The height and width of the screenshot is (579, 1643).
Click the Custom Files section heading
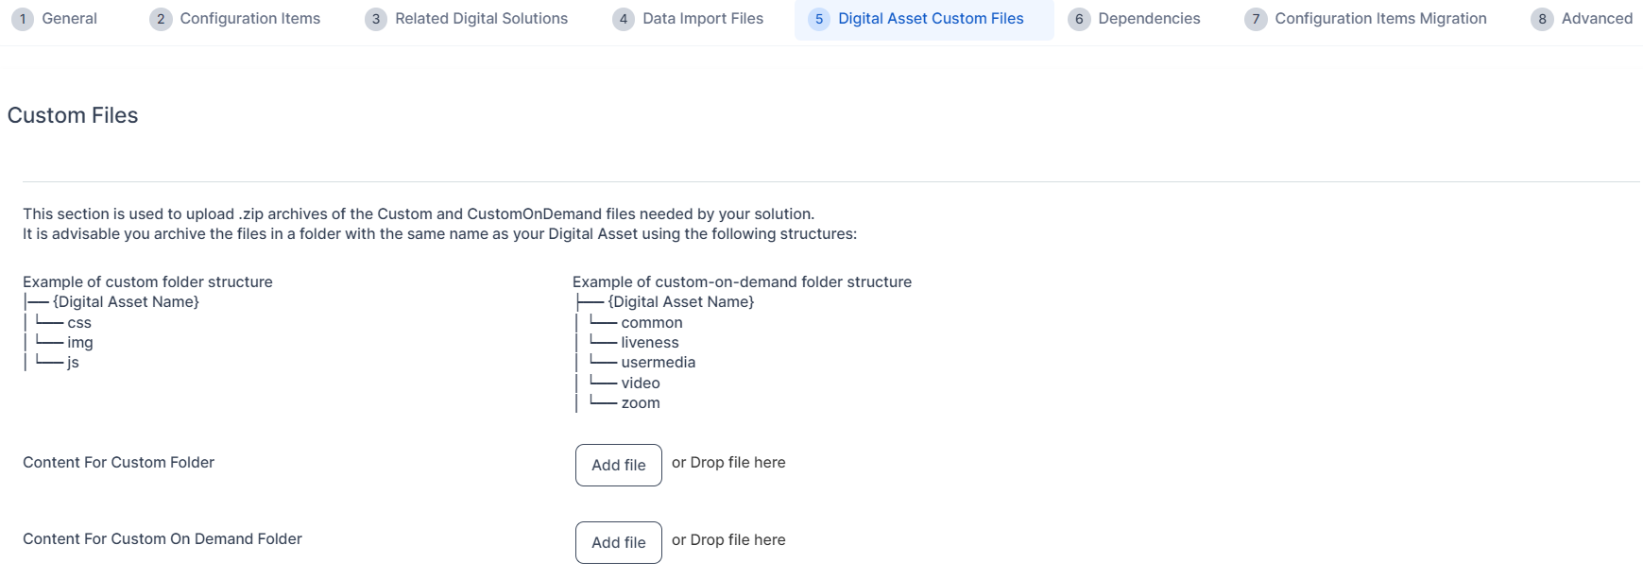click(73, 115)
